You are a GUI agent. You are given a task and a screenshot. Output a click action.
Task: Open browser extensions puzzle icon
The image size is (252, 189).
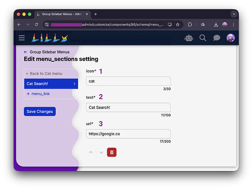[x=190, y=24]
